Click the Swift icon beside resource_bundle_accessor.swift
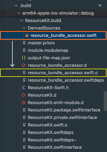 (26, 35)
